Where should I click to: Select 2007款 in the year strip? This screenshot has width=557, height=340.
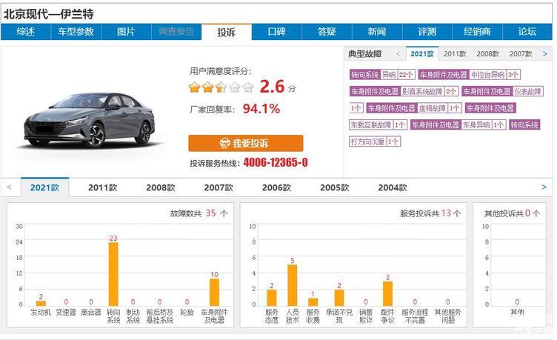tap(219, 187)
